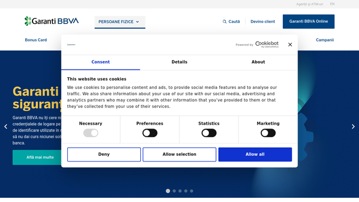Enable the Statistics cookies toggle
This screenshot has width=359, height=202.
click(x=209, y=133)
